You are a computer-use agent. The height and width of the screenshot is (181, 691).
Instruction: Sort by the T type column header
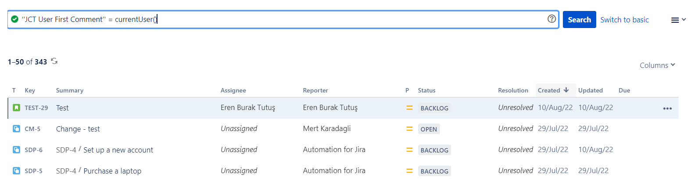pyautogui.click(x=14, y=90)
